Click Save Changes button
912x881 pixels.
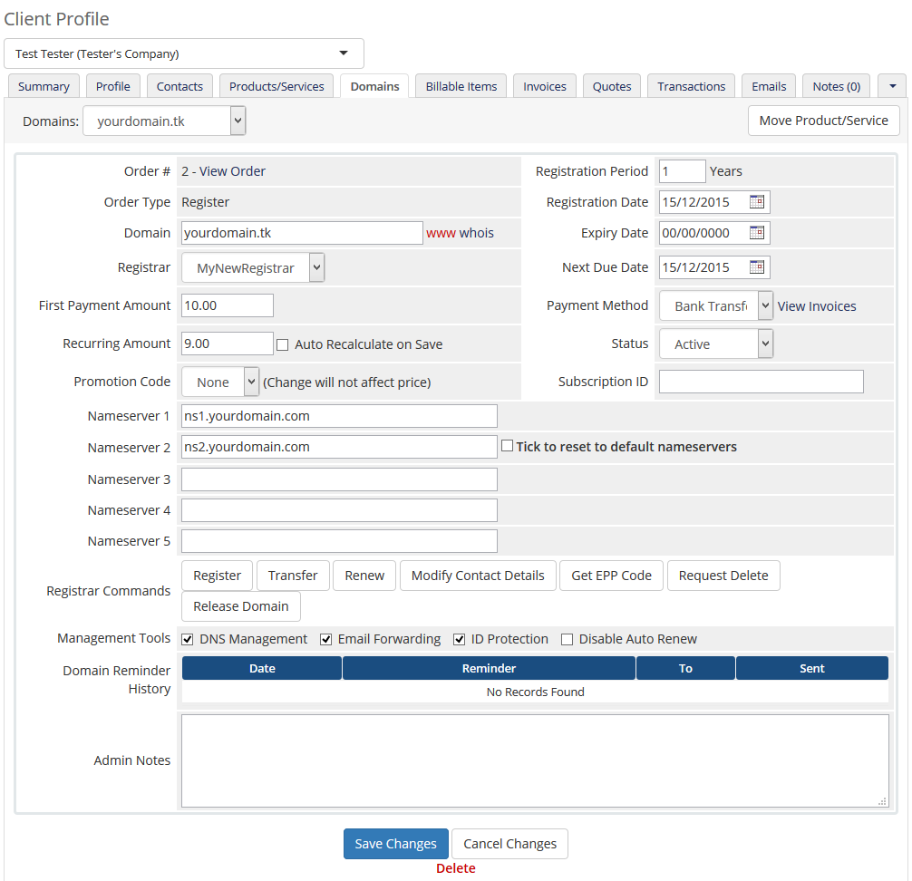pos(395,844)
